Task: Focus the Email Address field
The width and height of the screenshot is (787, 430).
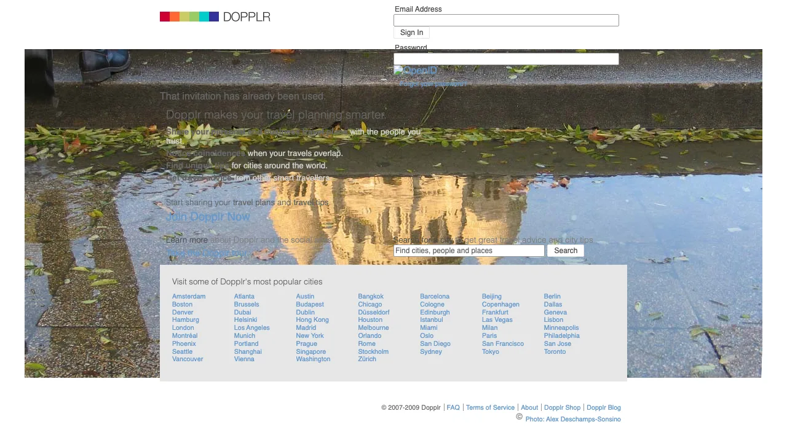Action: (x=506, y=20)
